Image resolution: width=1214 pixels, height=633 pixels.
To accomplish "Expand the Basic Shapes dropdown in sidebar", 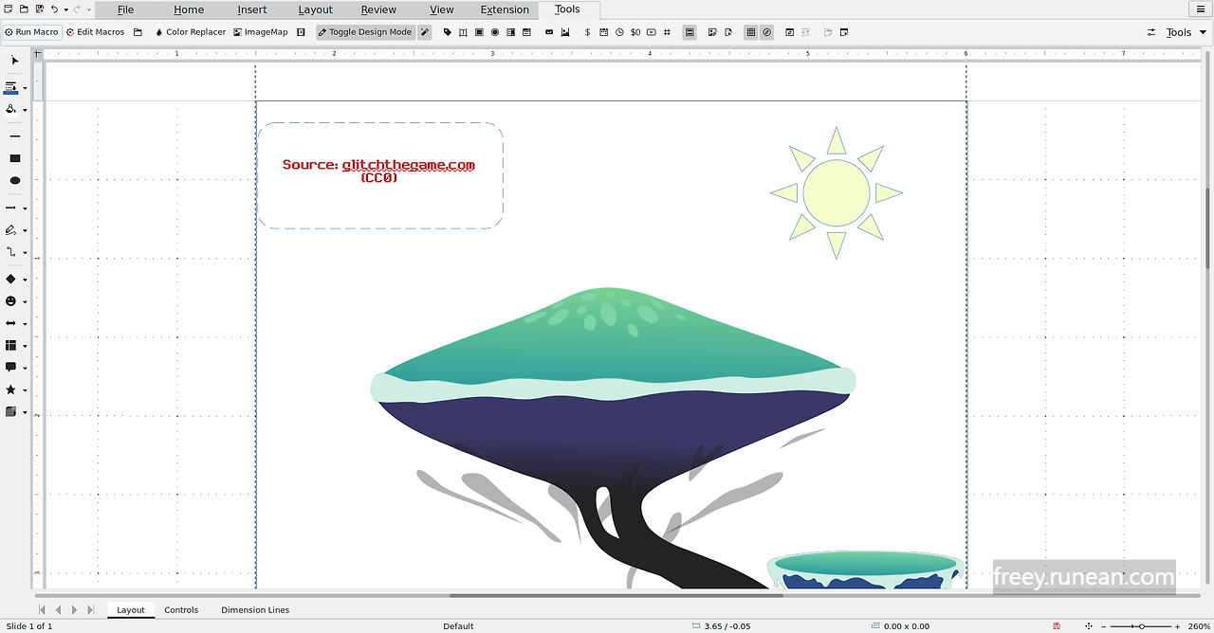I will pos(27,279).
